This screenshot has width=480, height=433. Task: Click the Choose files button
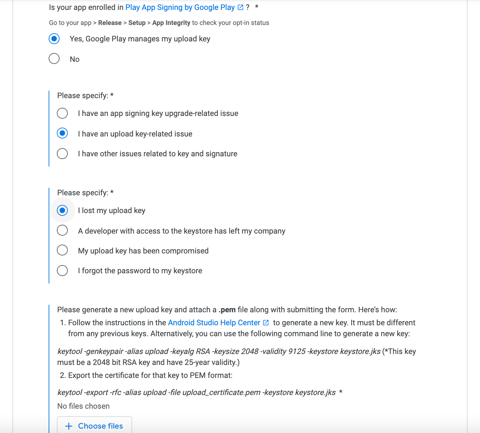(94, 426)
